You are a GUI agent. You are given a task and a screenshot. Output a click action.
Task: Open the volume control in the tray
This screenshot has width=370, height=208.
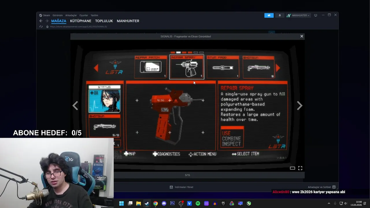pyautogui.click(x=345, y=203)
